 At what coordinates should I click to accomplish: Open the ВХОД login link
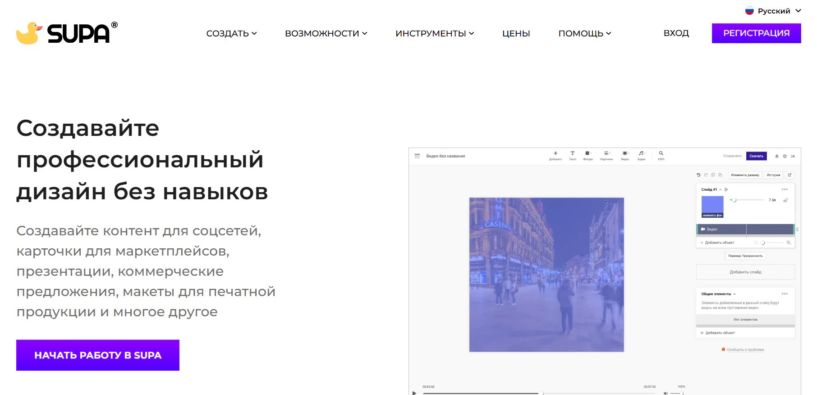[676, 33]
